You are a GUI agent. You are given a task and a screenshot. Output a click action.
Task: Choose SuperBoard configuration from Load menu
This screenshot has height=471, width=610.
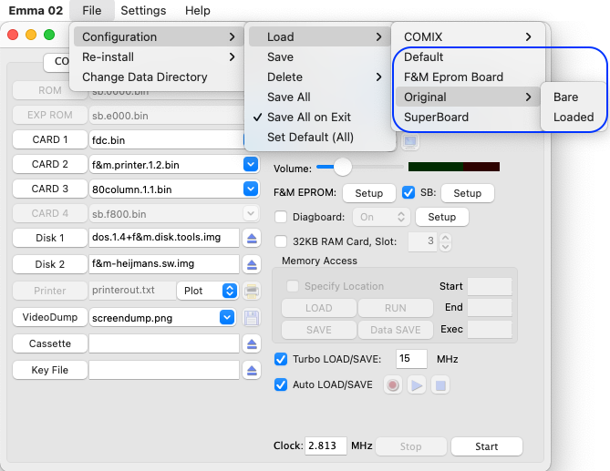click(x=436, y=117)
